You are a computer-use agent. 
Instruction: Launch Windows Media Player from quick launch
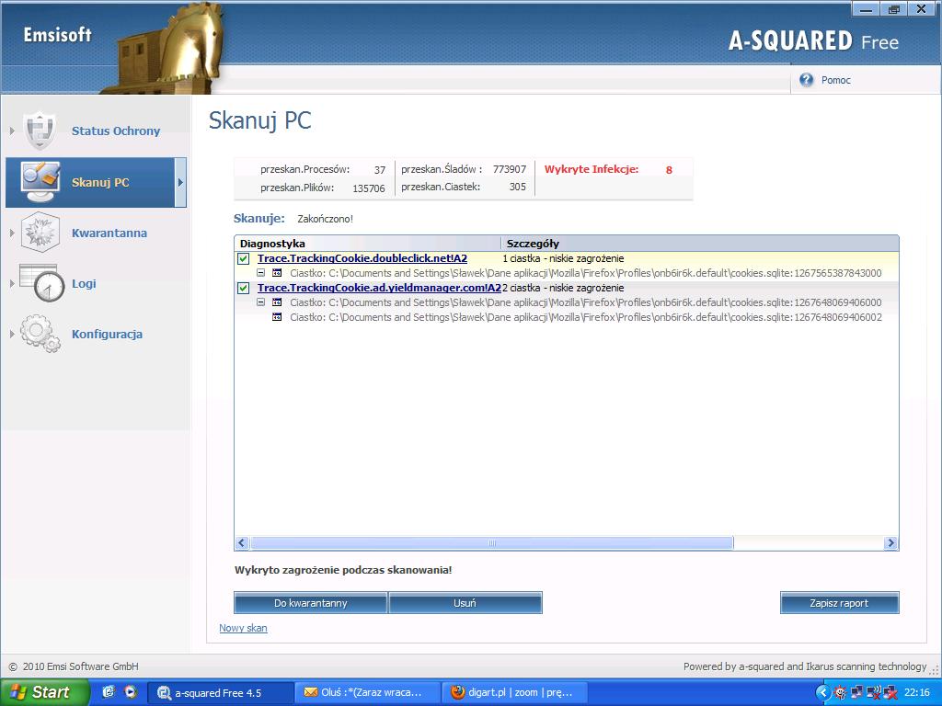(x=131, y=692)
